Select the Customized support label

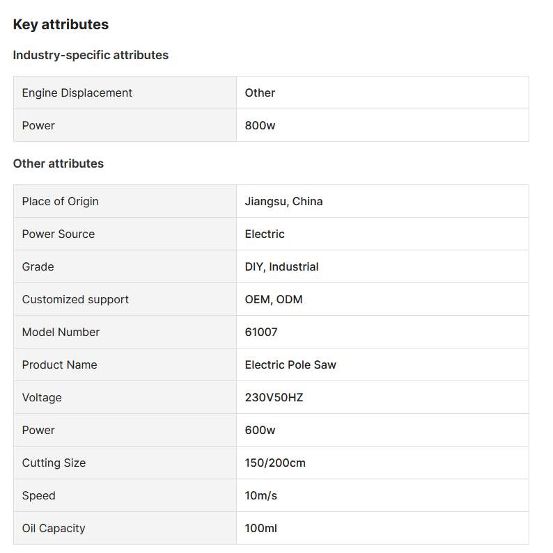(x=75, y=299)
